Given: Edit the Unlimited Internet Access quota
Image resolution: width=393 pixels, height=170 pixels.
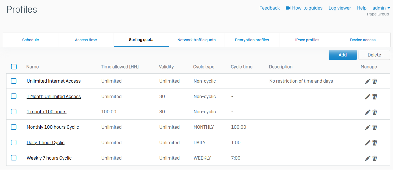Looking at the screenshot, I should (x=367, y=81).
